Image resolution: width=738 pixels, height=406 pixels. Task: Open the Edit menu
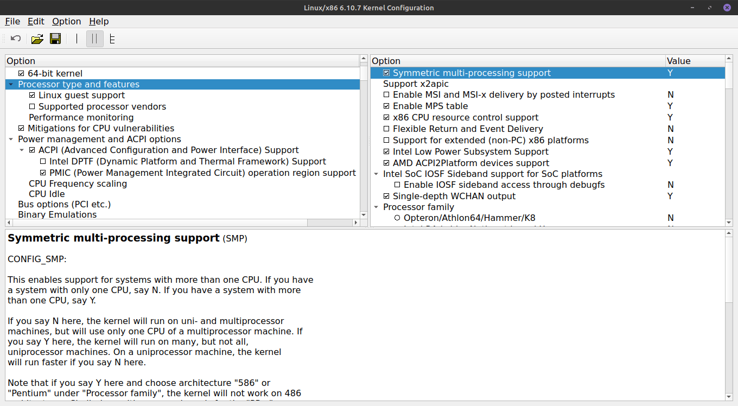click(36, 21)
